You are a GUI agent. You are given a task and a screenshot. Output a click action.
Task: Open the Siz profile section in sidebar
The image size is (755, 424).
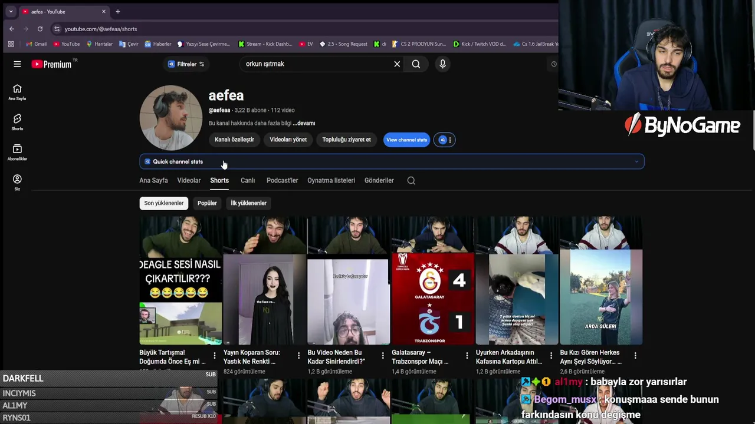click(x=17, y=183)
